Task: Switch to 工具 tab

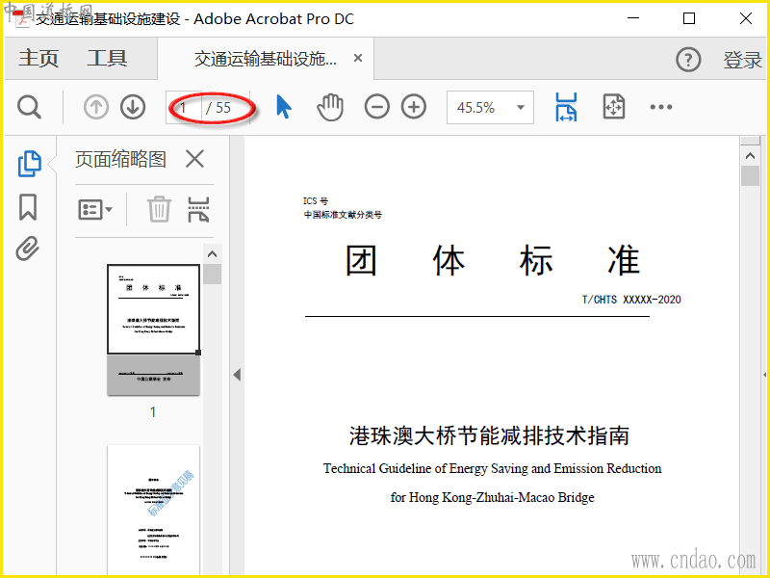Action: click(x=107, y=59)
